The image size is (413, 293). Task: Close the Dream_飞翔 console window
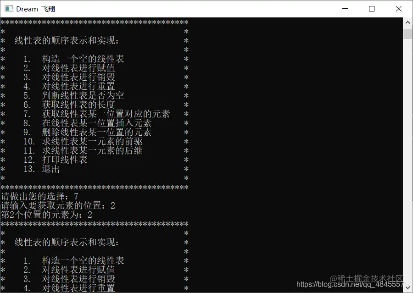[x=398, y=9]
